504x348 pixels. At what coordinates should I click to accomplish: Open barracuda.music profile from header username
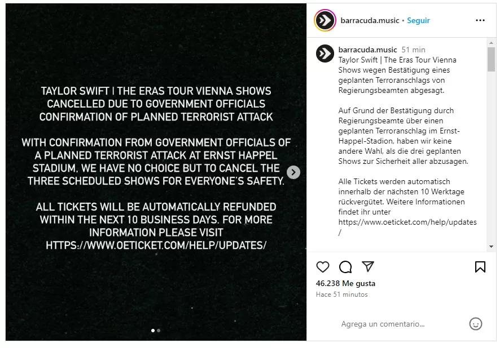click(370, 20)
